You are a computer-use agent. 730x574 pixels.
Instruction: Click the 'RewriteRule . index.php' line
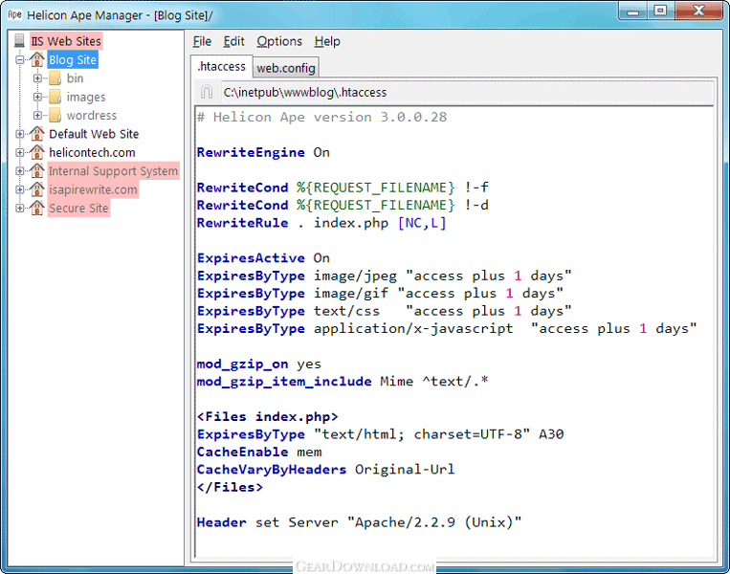pos(321,223)
